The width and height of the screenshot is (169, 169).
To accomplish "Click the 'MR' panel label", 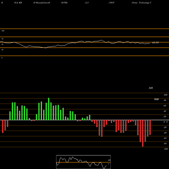I will (x=151, y=88).
